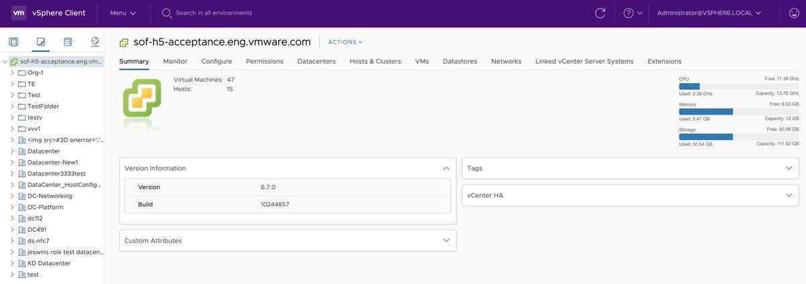Expand the Tags panel
The height and width of the screenshot is (284, 806).
(789, 168)
